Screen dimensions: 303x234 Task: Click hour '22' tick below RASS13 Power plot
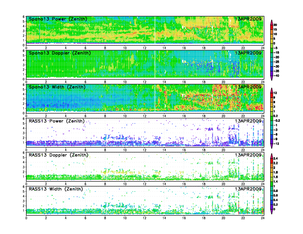243,150
